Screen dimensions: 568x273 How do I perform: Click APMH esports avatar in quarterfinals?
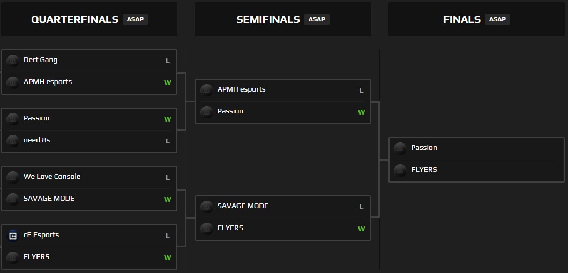pos(13,82)
